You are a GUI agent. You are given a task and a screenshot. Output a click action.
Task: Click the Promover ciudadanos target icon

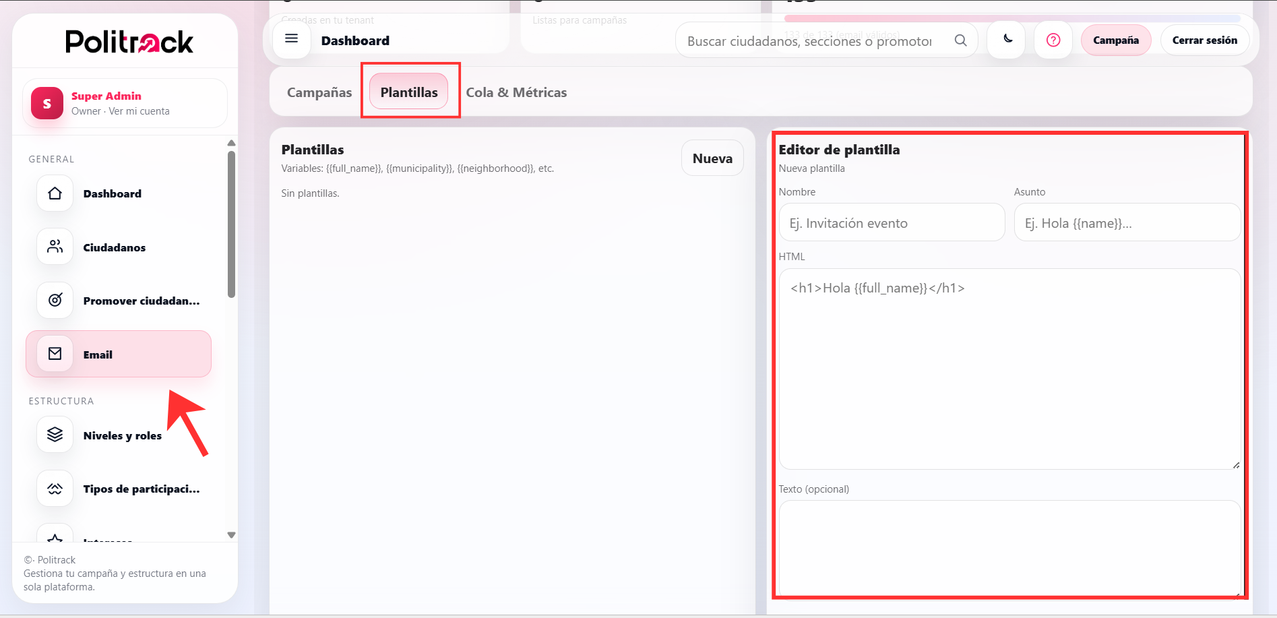coord(54,301)
